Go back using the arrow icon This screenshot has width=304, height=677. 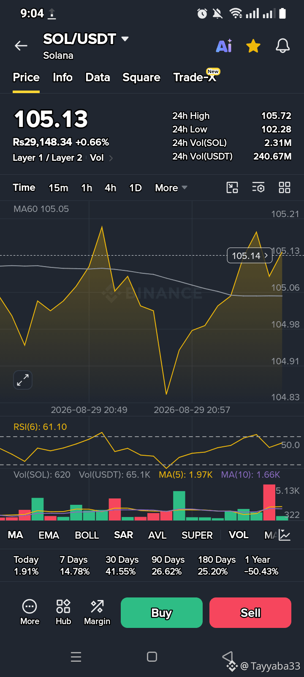click(21, 46)
